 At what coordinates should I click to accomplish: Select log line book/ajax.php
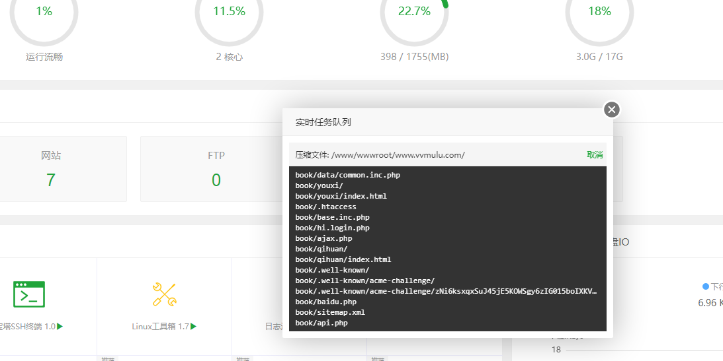(323, 239)
